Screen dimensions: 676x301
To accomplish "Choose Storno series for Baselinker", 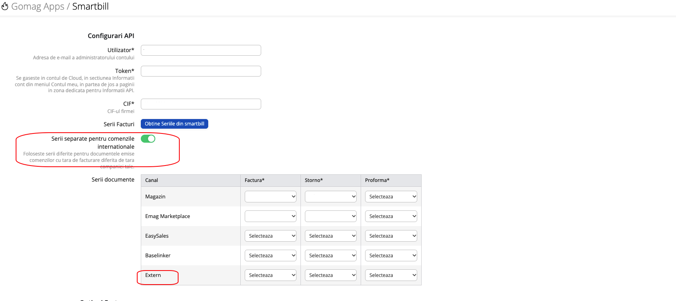I will (x=331, y=256).
